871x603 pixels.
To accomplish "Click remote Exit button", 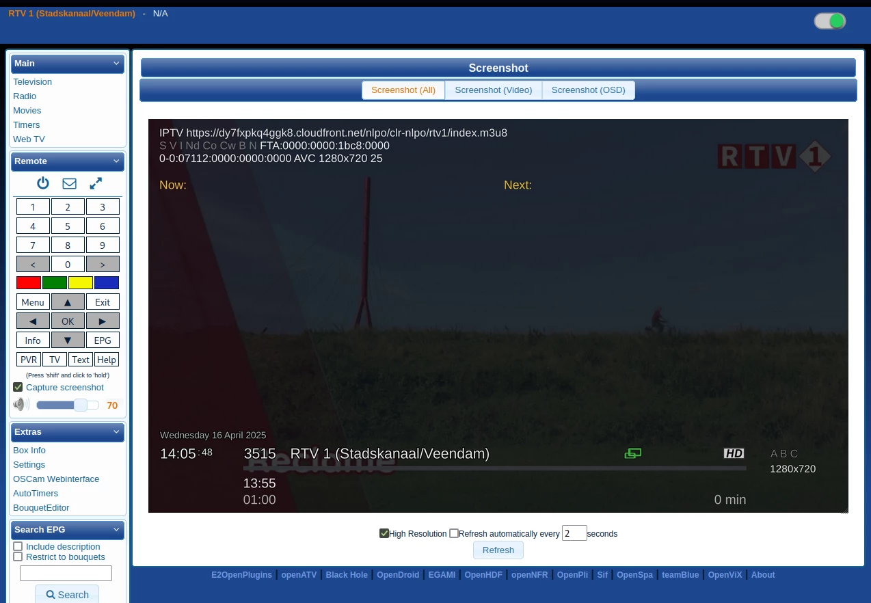I will click(x=103, y=301).
